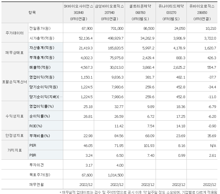The width and height of the screenshot is (220, 194).
Task: Click total liabilities value 2,429.4
Action: 148,58
